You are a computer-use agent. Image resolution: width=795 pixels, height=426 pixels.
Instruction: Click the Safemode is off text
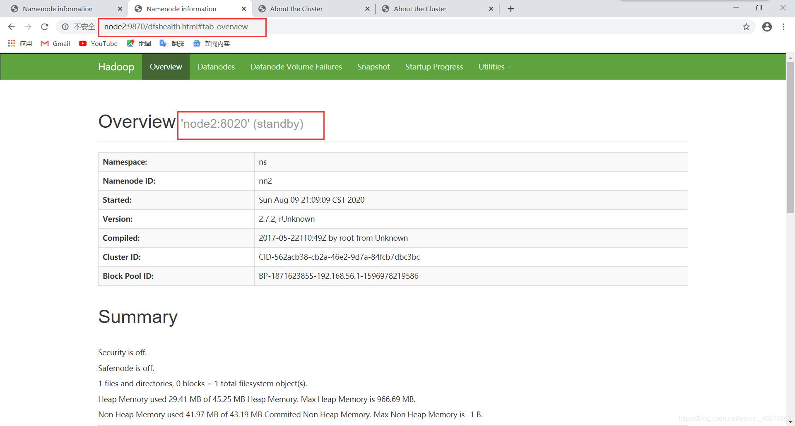click(126, 368)
